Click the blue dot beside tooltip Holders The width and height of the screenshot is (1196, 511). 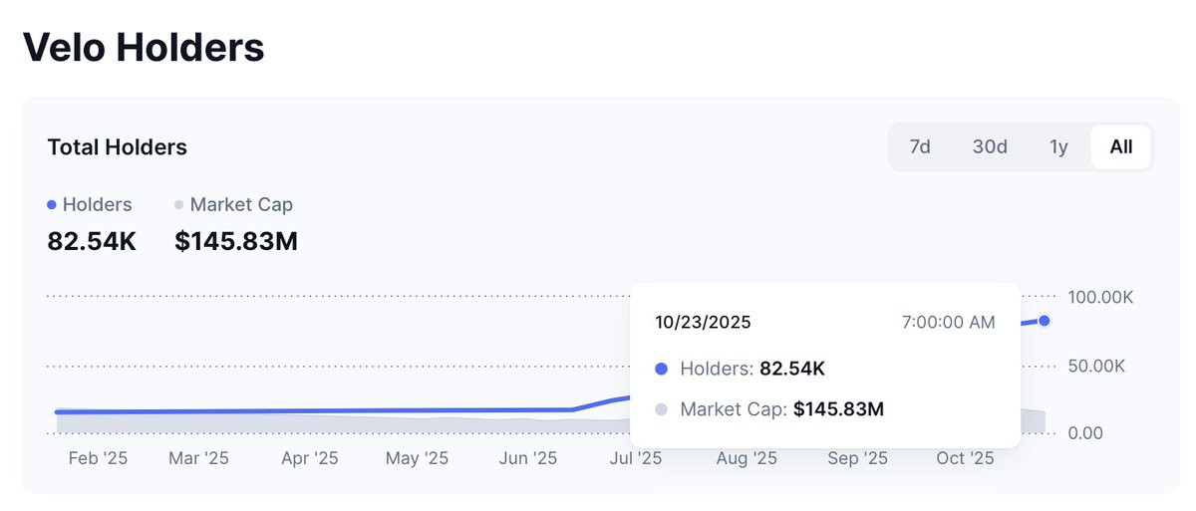pyautogui.click(x=661, y=369)
